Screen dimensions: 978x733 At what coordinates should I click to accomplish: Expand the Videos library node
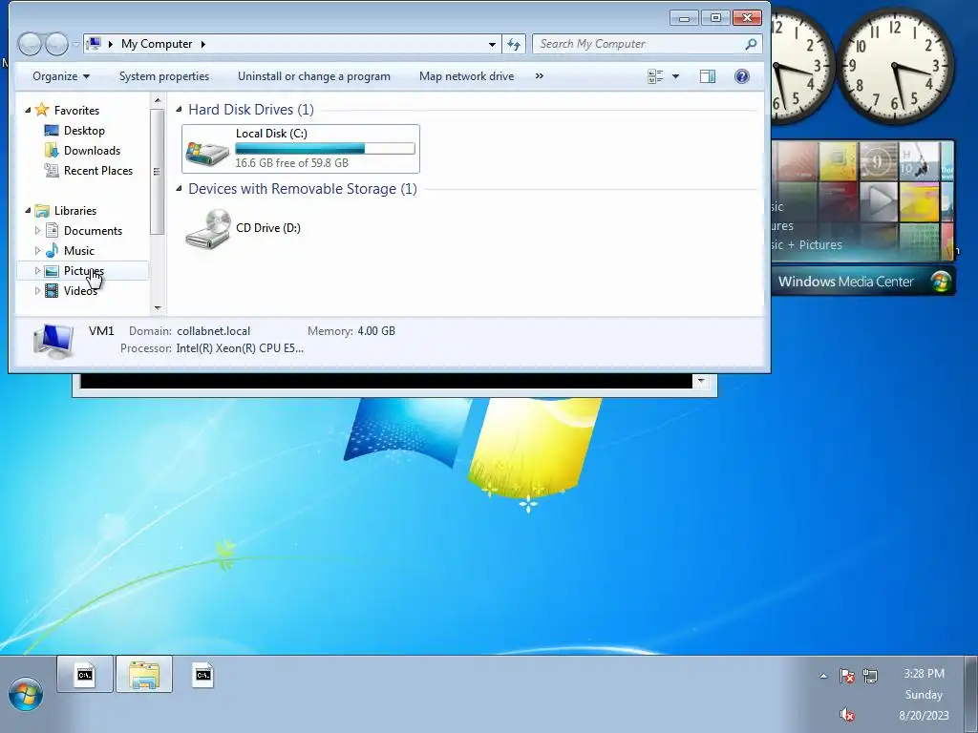(37, 290)
